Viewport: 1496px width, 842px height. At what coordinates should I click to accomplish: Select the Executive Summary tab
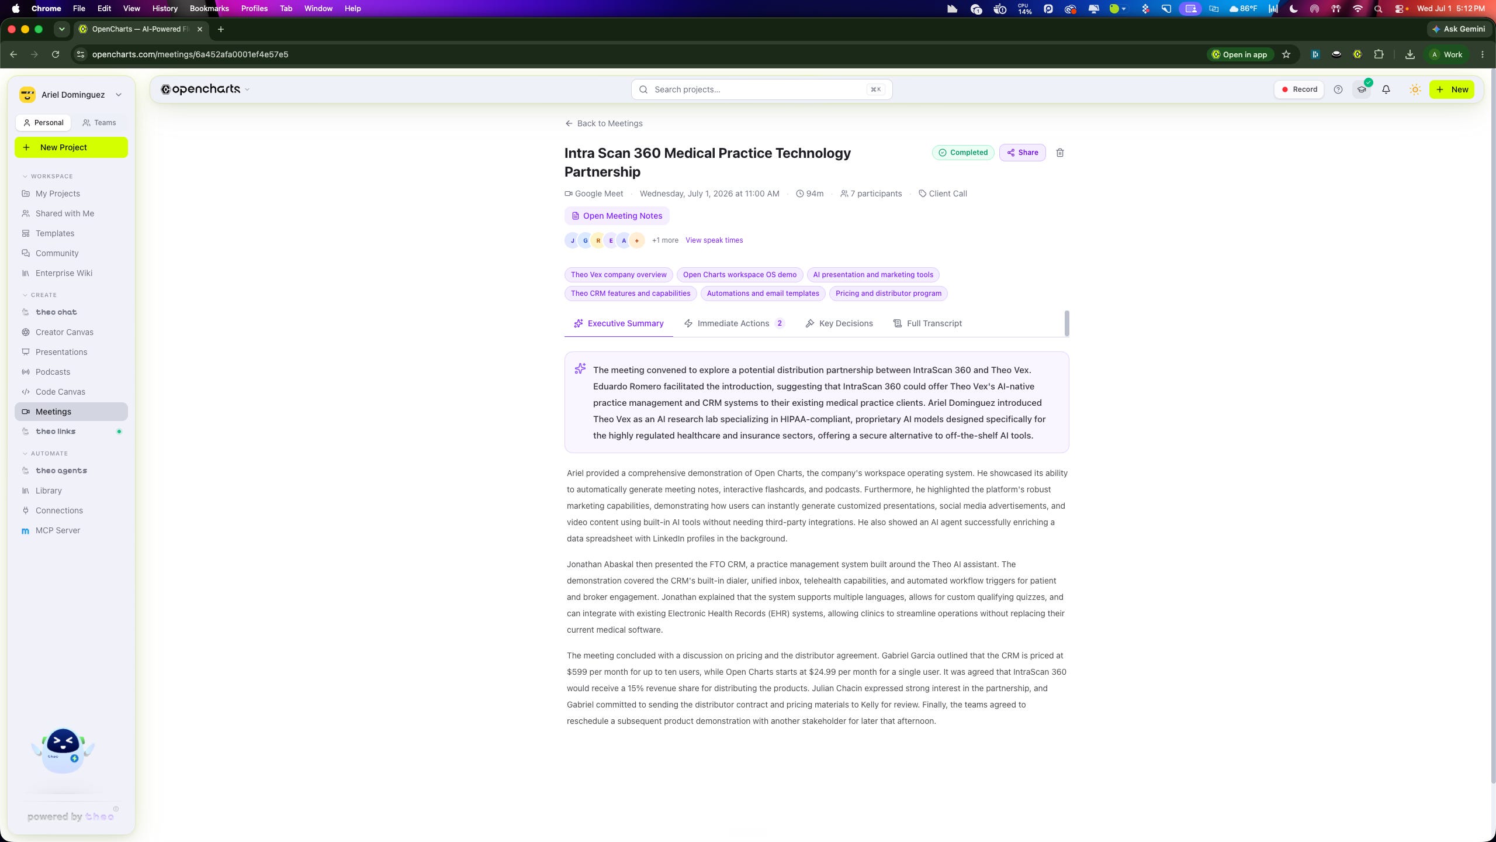pos(618,323)
